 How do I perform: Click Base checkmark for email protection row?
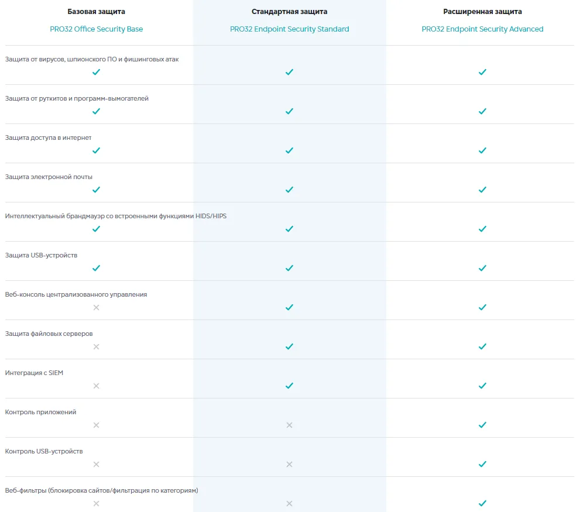(x=97, y=190)
